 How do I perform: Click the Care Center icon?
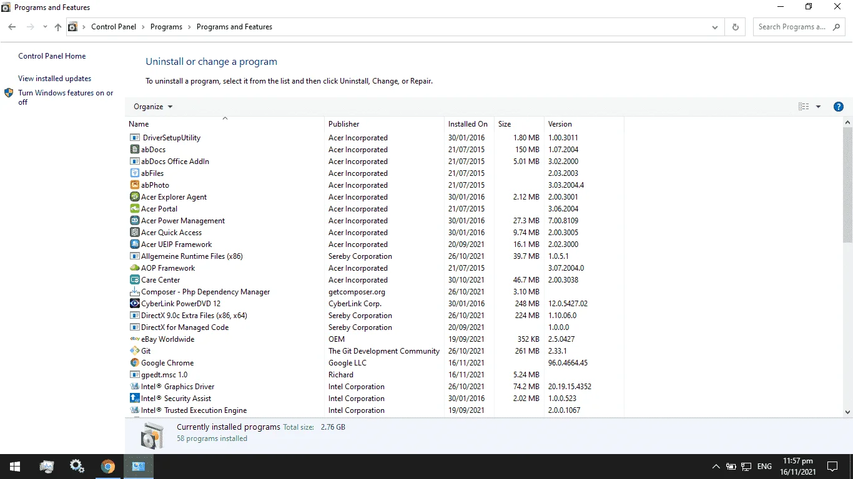tap(134, 280)
